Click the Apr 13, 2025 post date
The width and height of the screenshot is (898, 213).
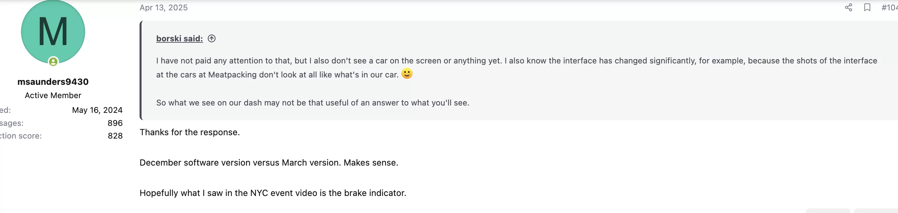(164, 7)
